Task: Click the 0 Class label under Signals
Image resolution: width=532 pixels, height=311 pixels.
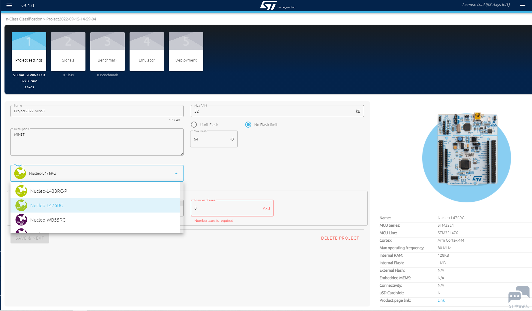Action: point(68,75)
